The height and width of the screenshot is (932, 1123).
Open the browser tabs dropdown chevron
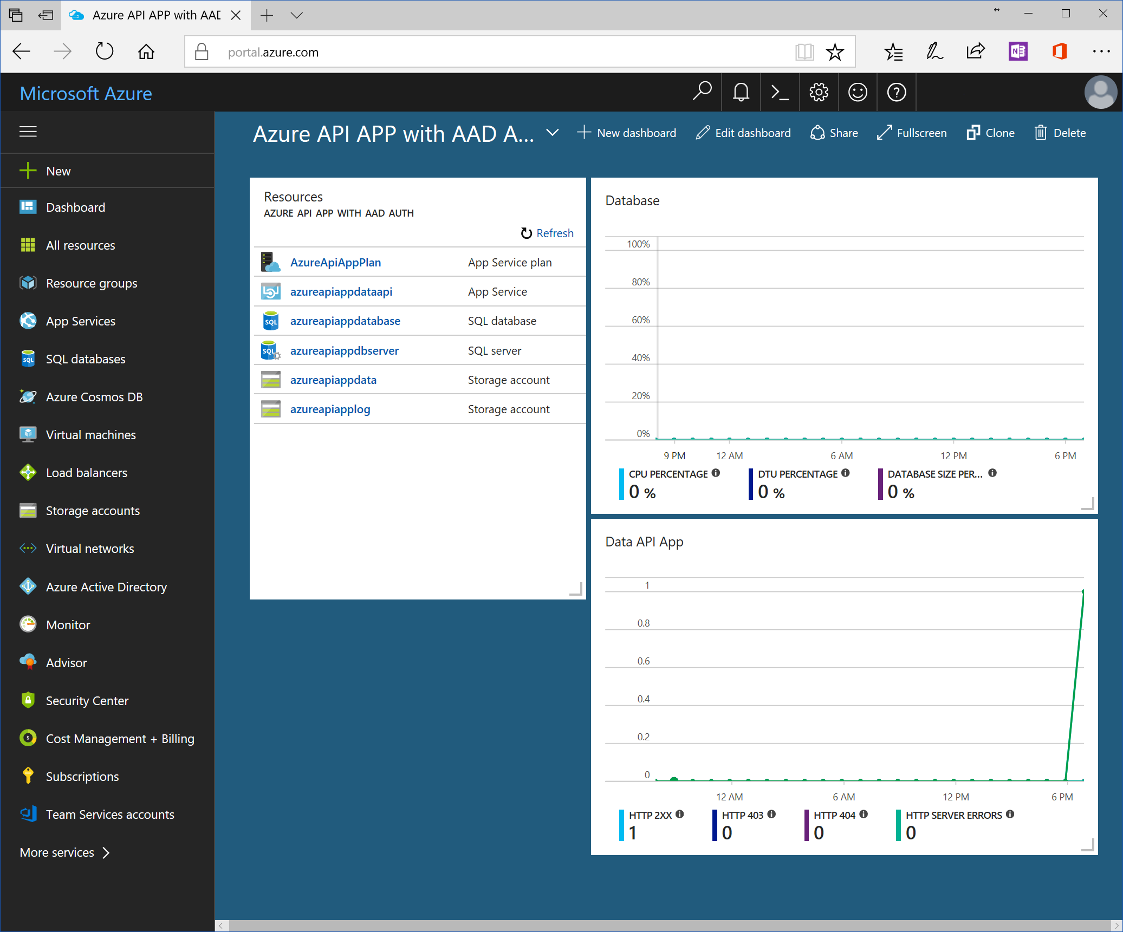(296, 15)
